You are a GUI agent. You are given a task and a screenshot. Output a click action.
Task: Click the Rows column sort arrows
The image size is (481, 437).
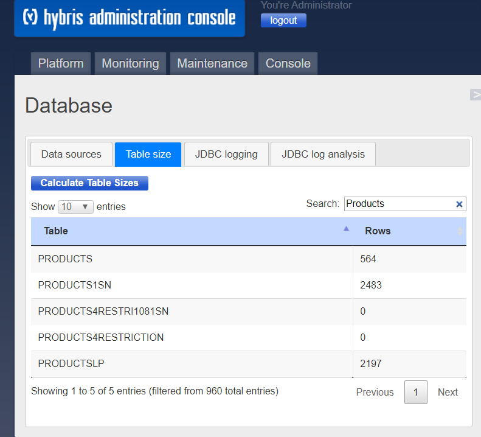pos(460,231)
